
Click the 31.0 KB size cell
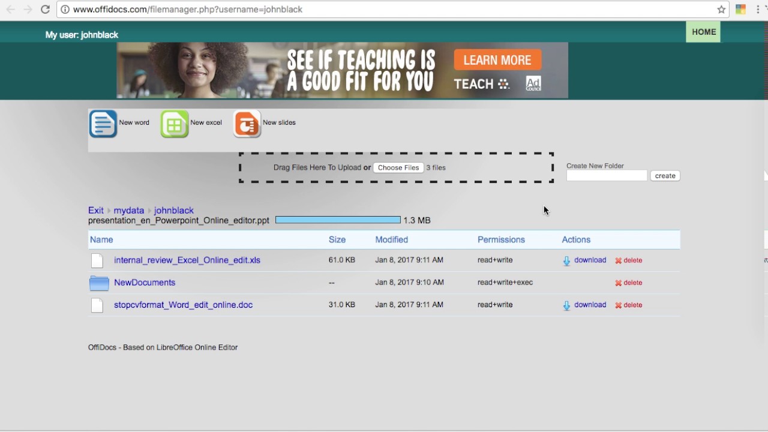(342, 305)
